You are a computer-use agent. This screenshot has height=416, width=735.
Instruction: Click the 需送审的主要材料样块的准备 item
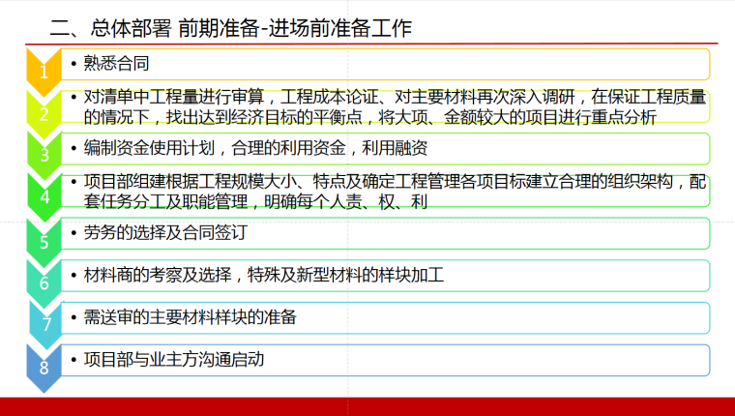click(x=387, y=317)
